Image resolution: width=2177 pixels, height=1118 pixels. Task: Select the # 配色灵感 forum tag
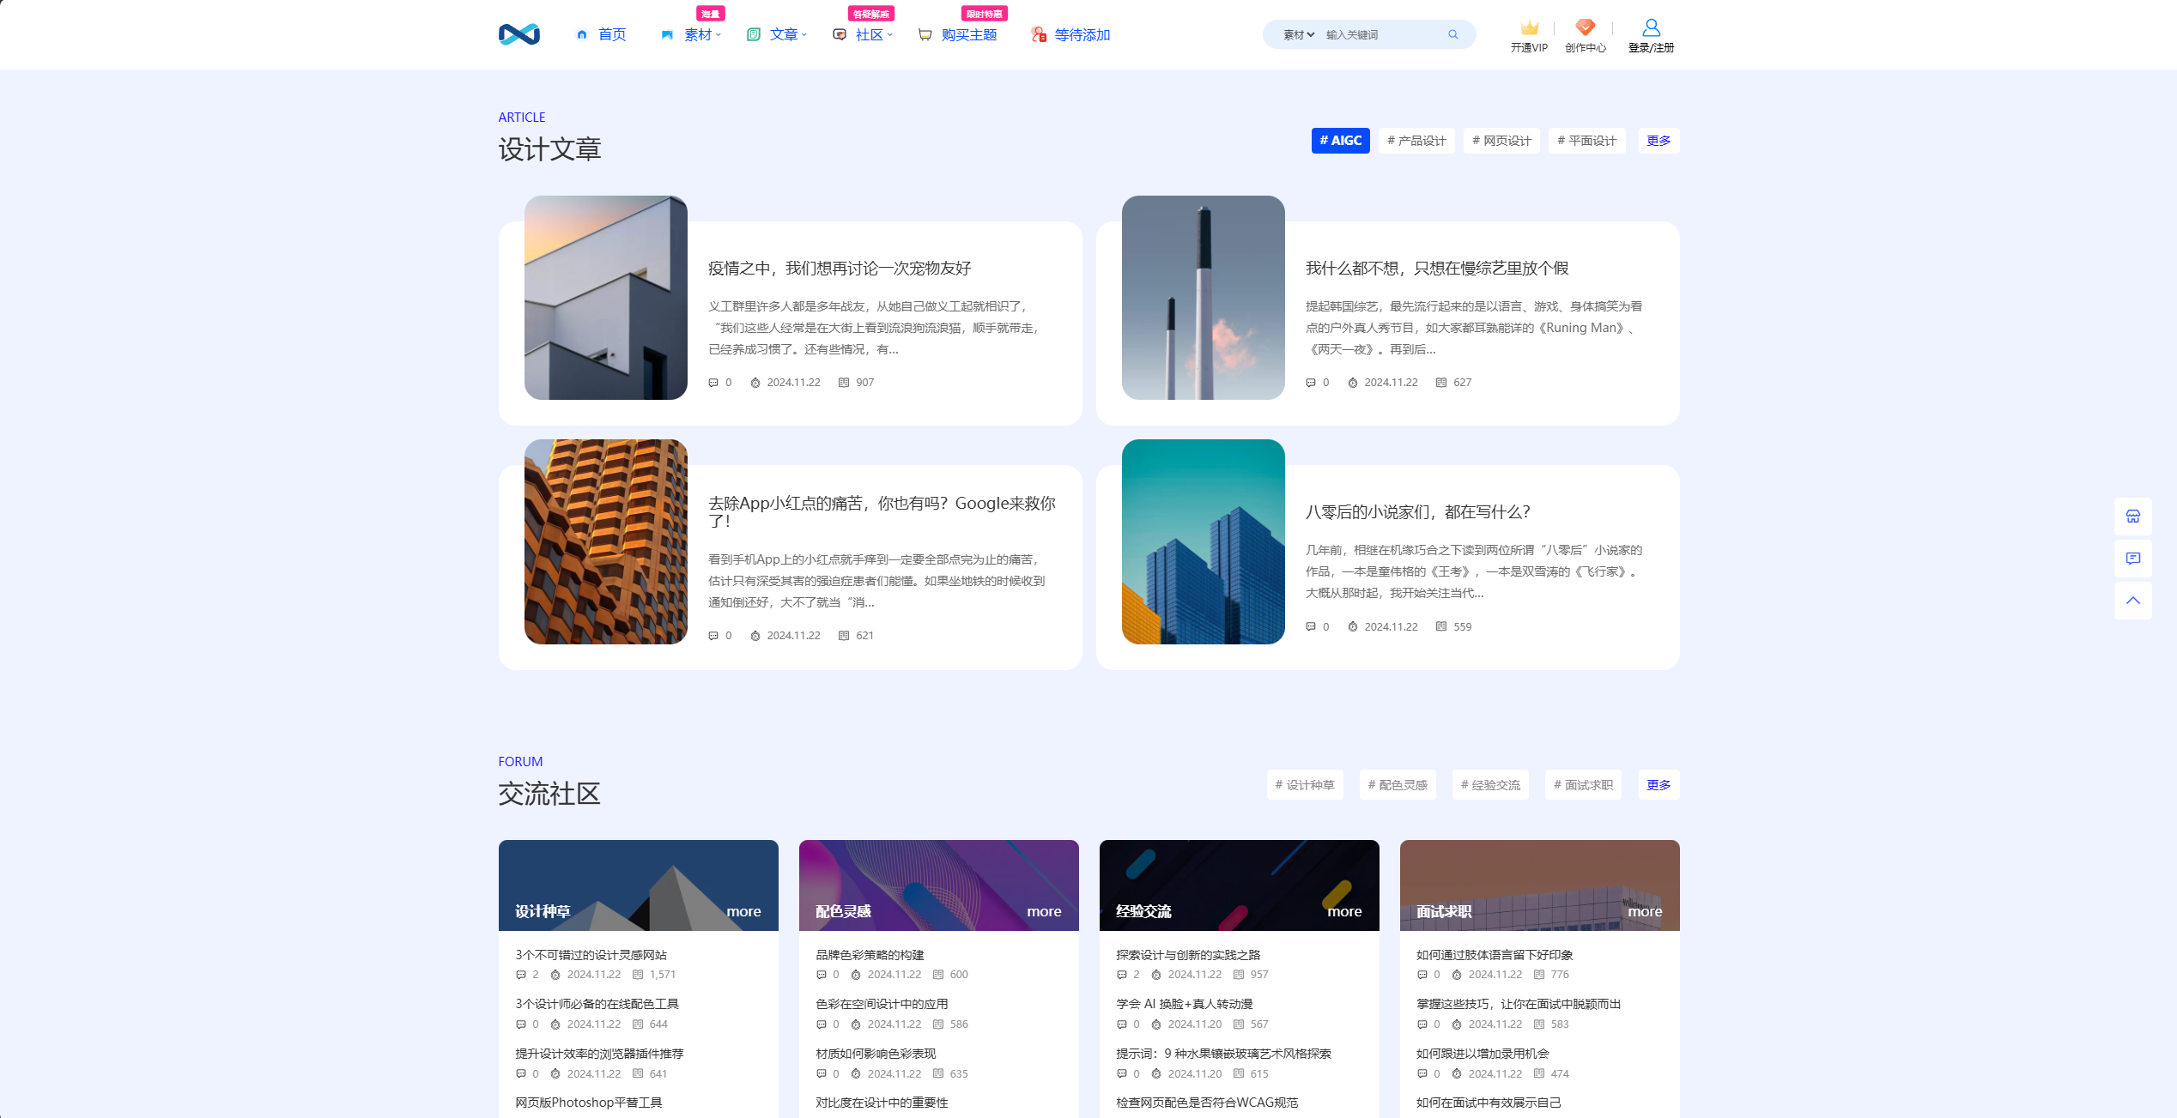1398,785
